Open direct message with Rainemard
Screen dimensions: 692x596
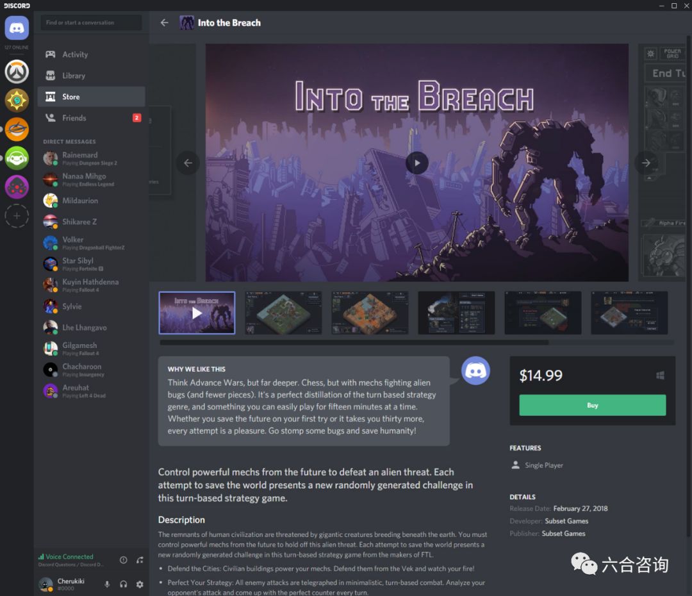coord(92,158)
